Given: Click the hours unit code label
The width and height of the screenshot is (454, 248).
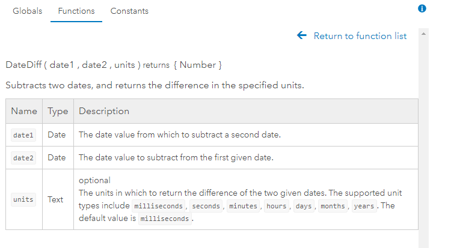Looking at the screenshot, I should click(277, 206).
